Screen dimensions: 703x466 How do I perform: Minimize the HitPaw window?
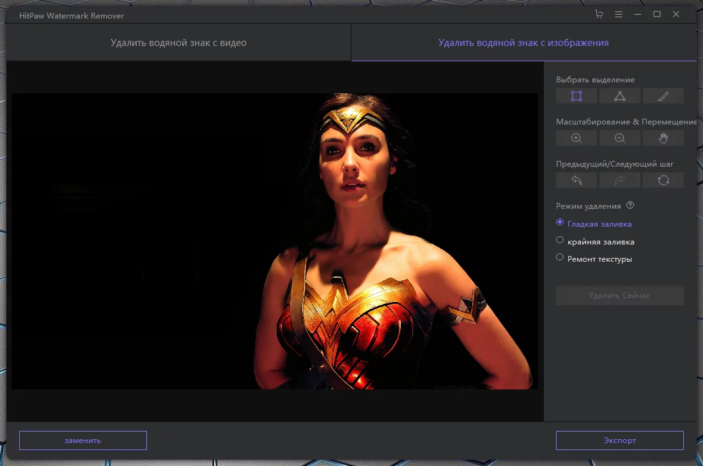[x=638, y=14]
